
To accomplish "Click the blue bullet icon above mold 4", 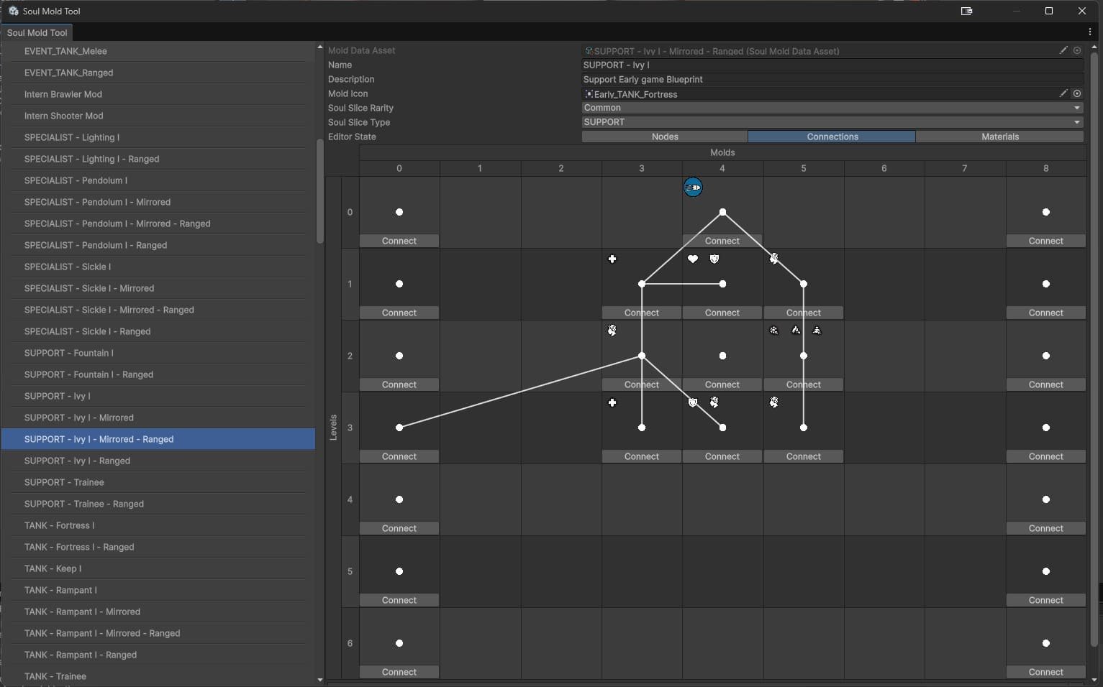I will click(693, 188).
